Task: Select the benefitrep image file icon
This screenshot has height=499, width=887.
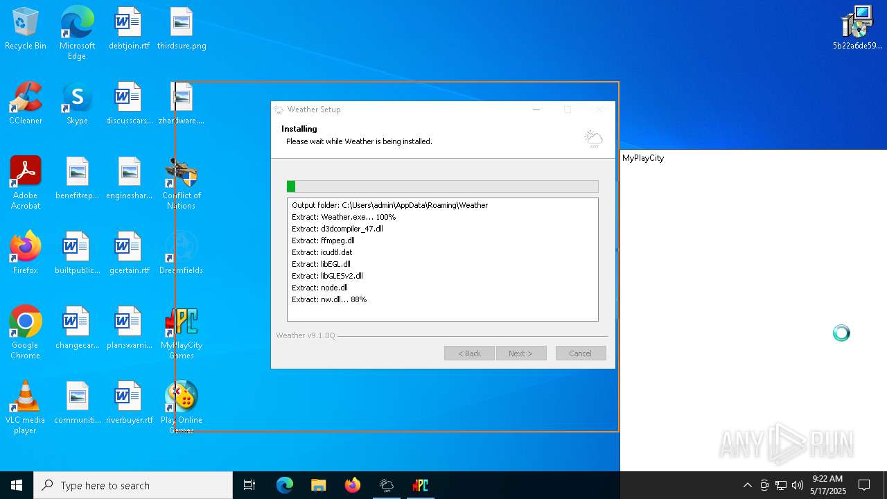Action: tap(77, 178)
